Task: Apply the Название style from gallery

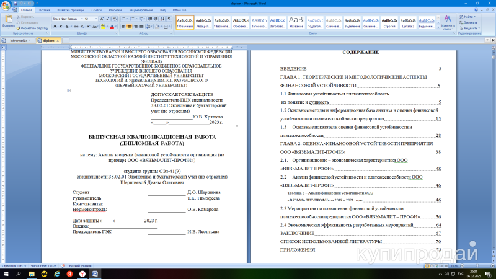Action: [296, 22]
